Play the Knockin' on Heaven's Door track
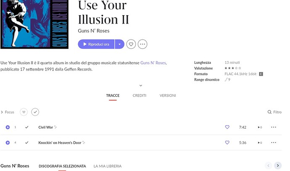Image resolution: width=290 pixels, height=171 pixels. point(8,142)
